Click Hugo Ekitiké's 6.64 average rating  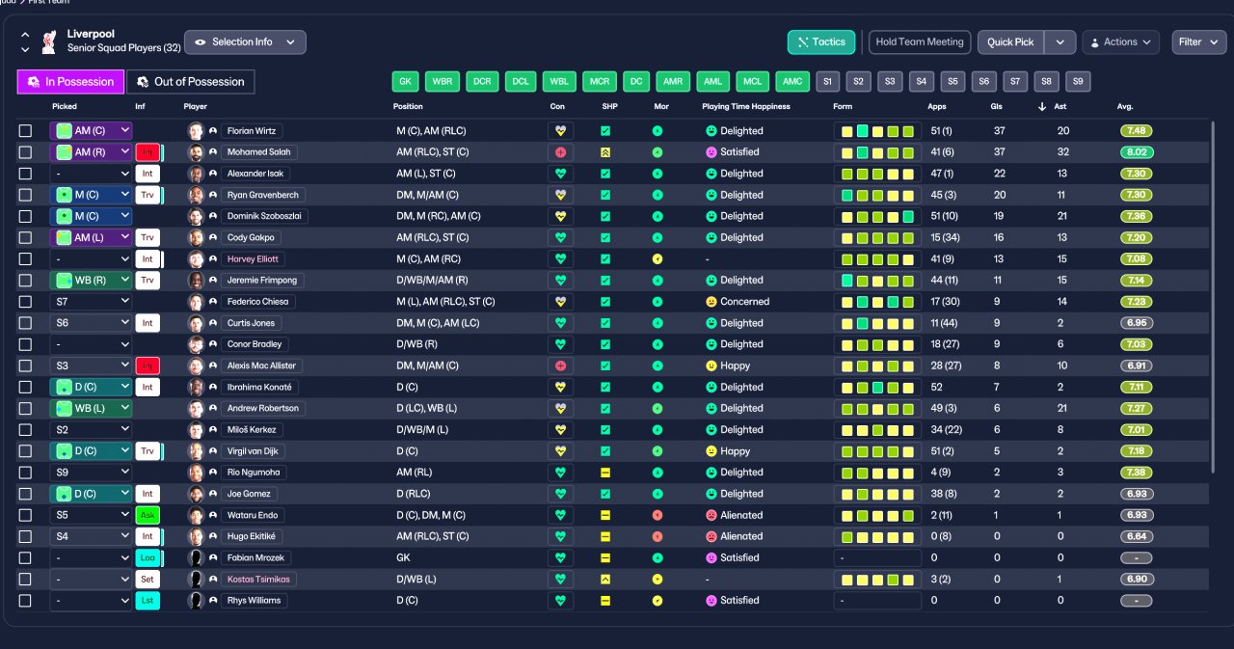pos(1137,536)
